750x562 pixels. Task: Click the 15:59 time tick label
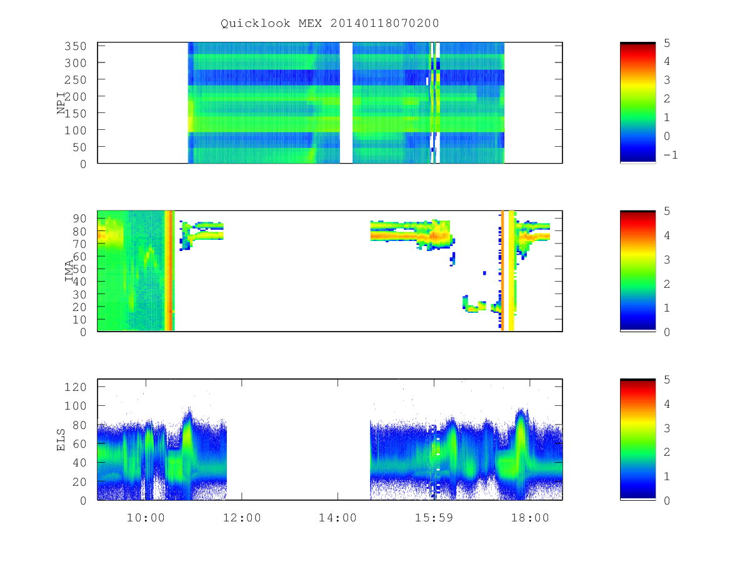434,518
